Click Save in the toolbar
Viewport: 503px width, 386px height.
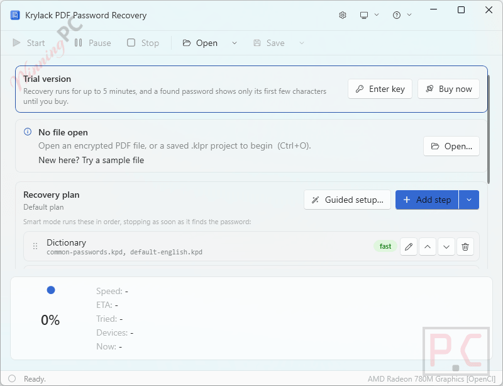[x=269, y=43]
